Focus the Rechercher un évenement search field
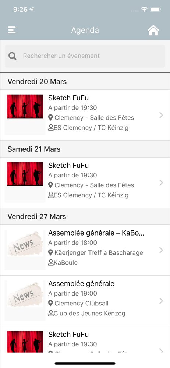Image resolution: width=170 pixels, height=368 pixels. 85,56
